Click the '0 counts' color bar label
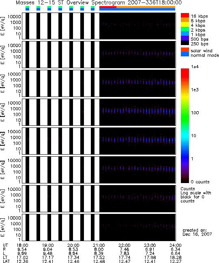This screenshot has height=263, width=219. pos(200,182)
